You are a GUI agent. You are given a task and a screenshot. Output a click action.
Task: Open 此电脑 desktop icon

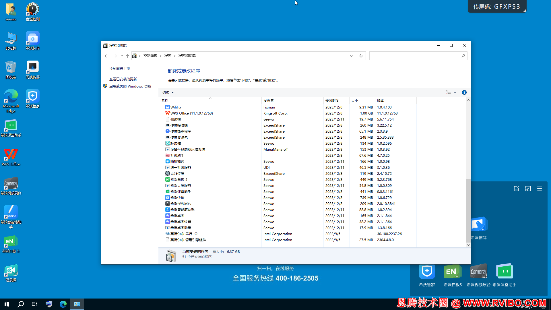click(11, 41)
